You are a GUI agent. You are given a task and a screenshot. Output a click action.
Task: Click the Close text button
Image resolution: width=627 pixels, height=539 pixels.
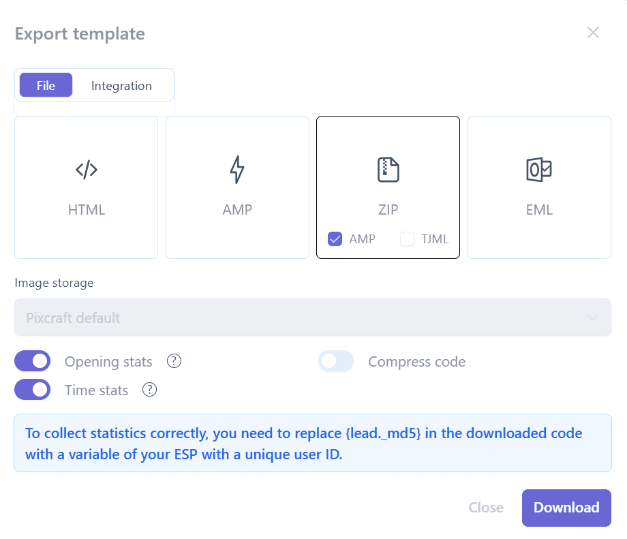click(486, 508)
